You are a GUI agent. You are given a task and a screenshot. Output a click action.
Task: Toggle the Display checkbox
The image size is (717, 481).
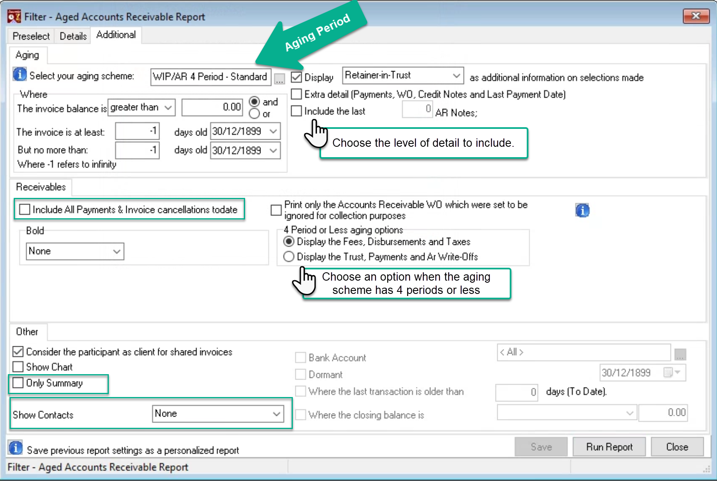pyautogui.click(x=296, y=77)
